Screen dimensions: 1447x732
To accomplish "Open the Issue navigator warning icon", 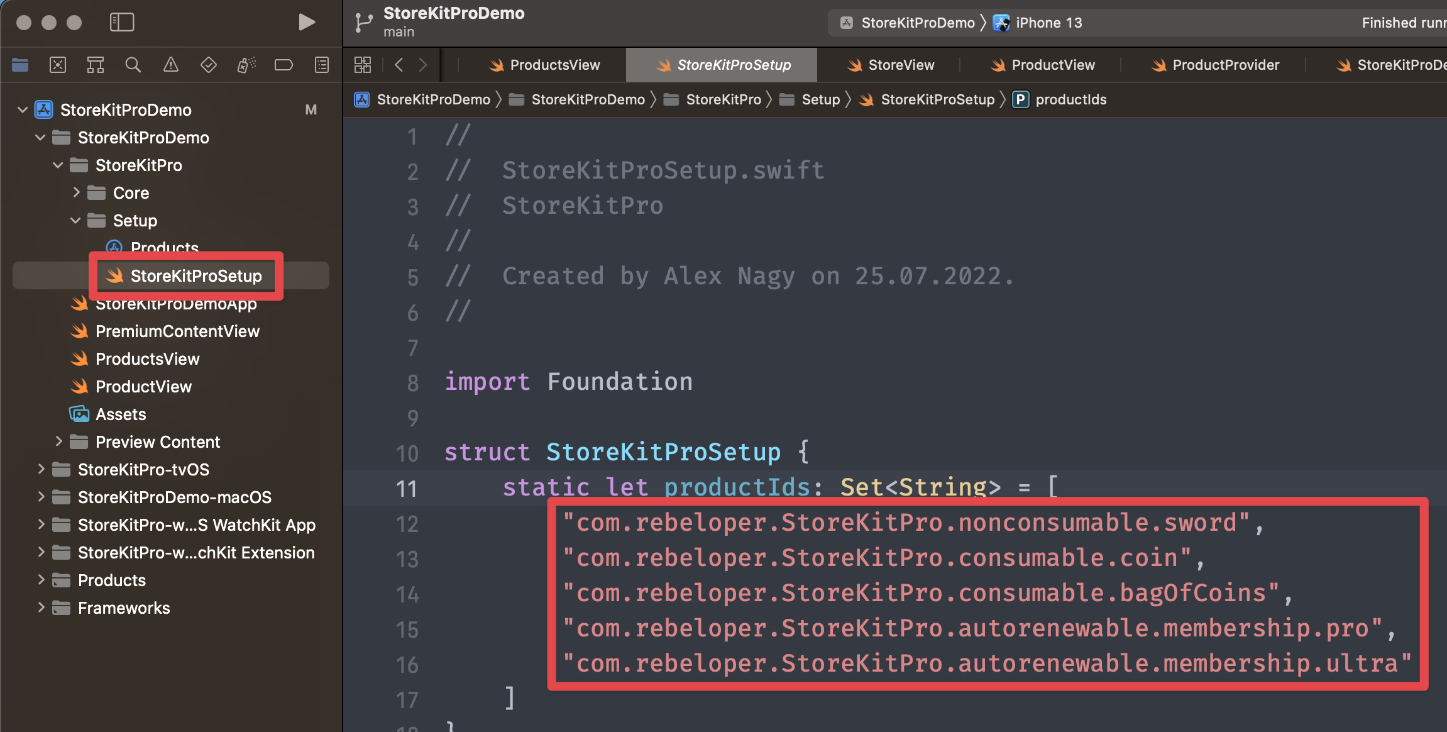I will pos(170,65).
